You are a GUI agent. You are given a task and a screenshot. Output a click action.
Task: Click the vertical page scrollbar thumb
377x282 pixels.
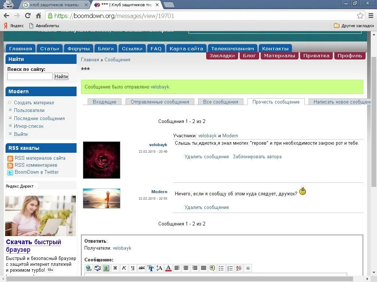(374, 122)
